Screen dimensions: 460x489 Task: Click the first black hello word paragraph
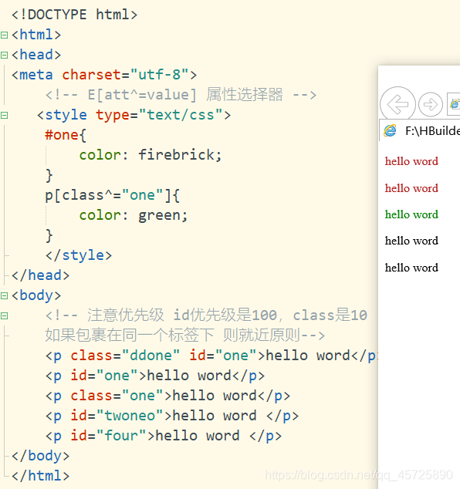411,241
